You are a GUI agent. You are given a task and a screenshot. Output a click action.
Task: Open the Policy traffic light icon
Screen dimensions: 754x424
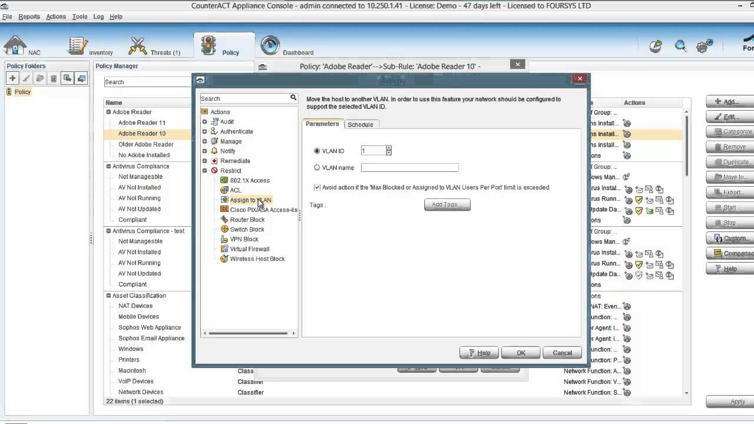(x=209, y=45)
